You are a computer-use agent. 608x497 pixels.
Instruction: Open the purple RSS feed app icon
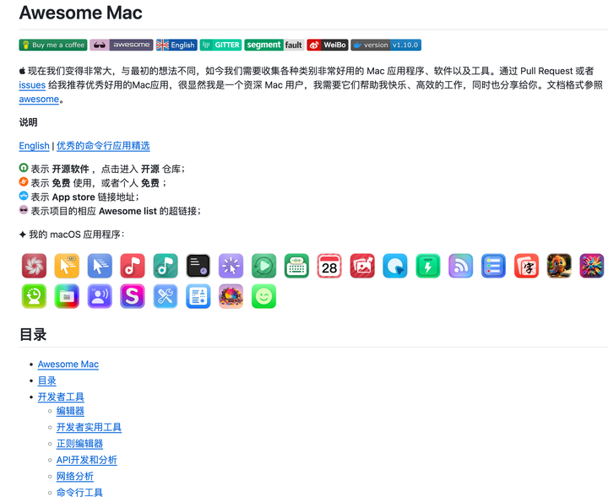pyautogui.click(x=461, y=266)
